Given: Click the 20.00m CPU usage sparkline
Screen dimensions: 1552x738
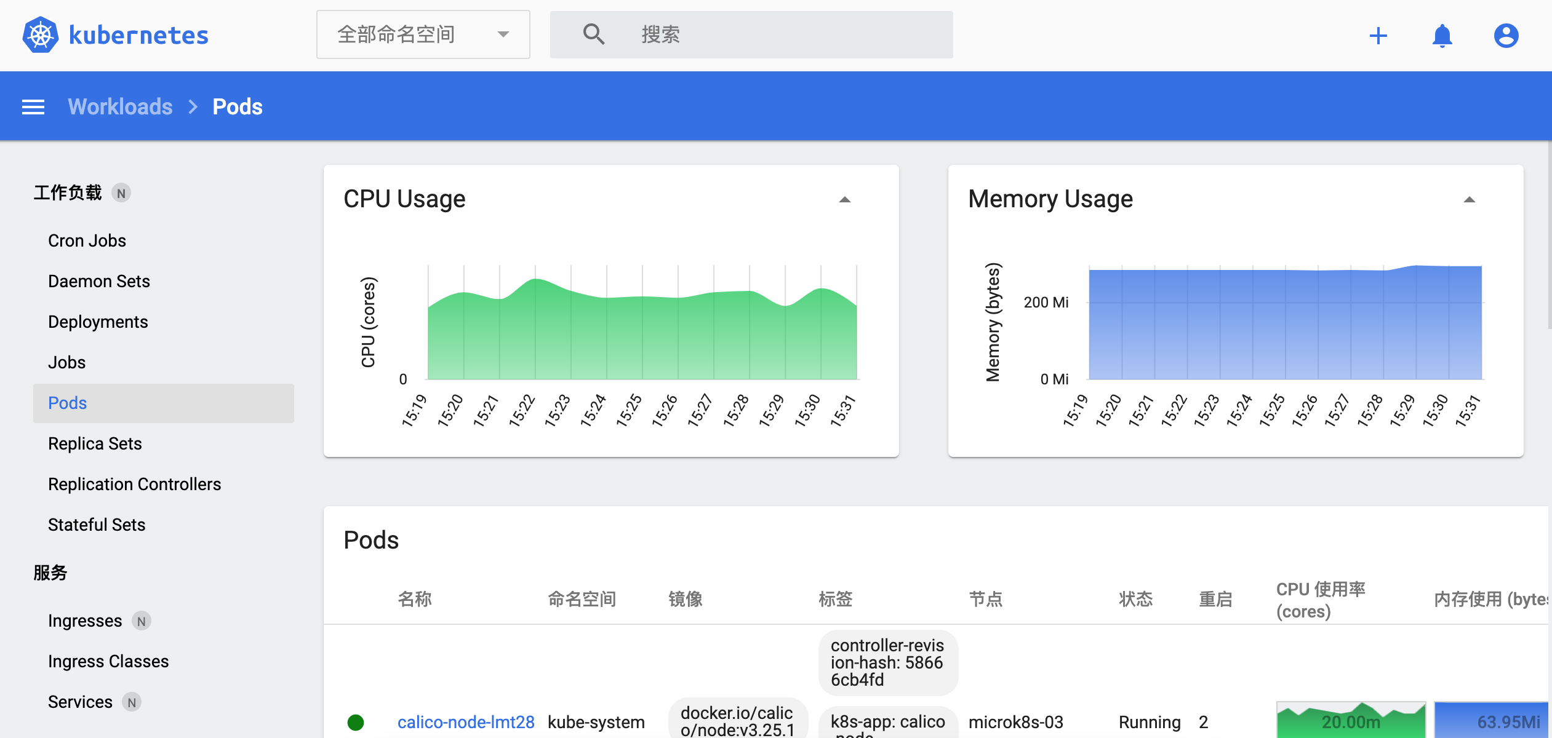Looking at the screenshot, I should point(1351,720).
